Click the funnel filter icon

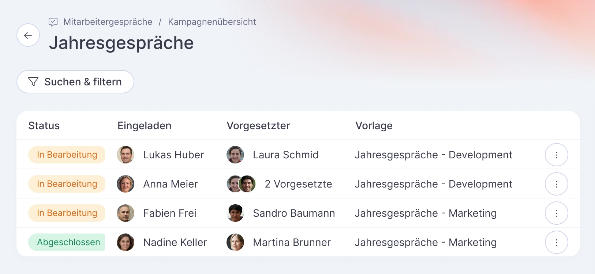click(33, 82)
